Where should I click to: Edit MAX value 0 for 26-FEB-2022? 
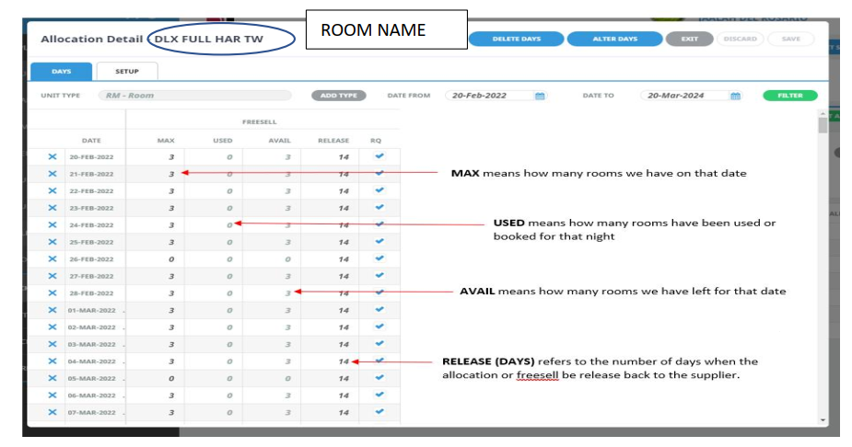pos(171,259)
